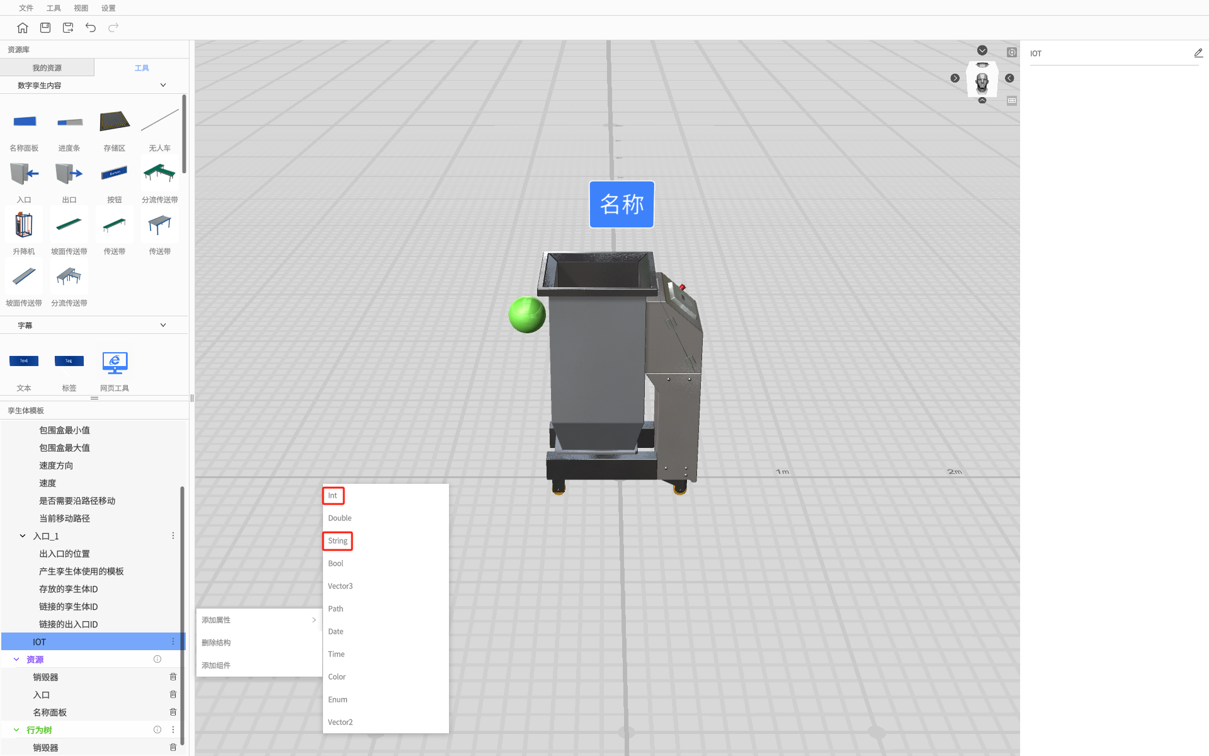Select the 存储区 storage area icon
Screen dimensions: 1209x756
(x=115, y=122)
